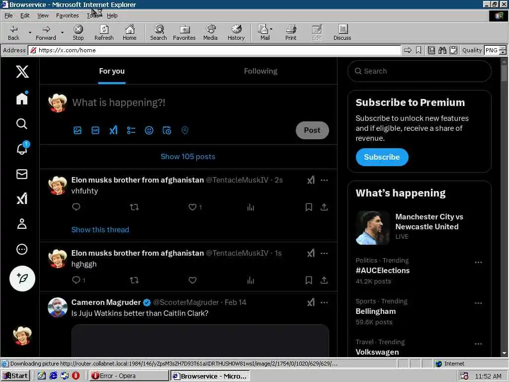Switch to Error - Opera taskbar window

[129, 376]
